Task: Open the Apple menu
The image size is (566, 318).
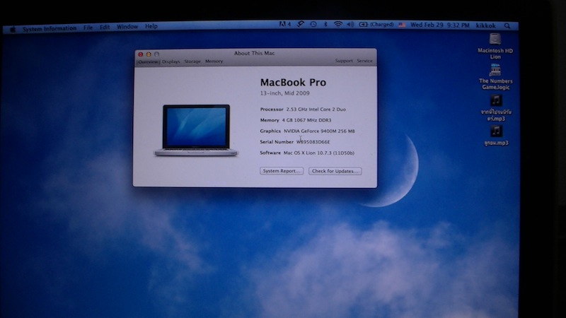Action: (13, 29)
